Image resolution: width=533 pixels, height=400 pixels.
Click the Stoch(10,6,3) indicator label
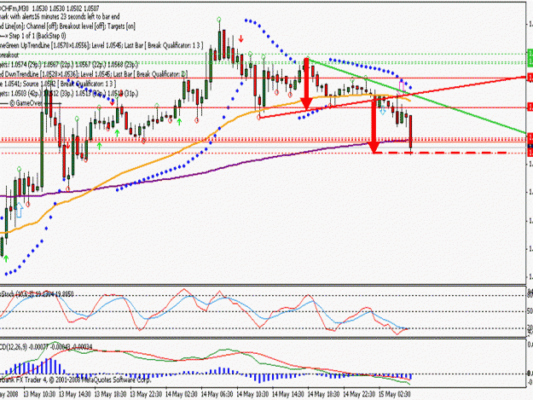pos(37,294)
